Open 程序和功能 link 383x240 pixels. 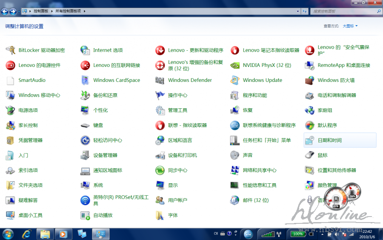pyautogui.click(x=254, y=95)
